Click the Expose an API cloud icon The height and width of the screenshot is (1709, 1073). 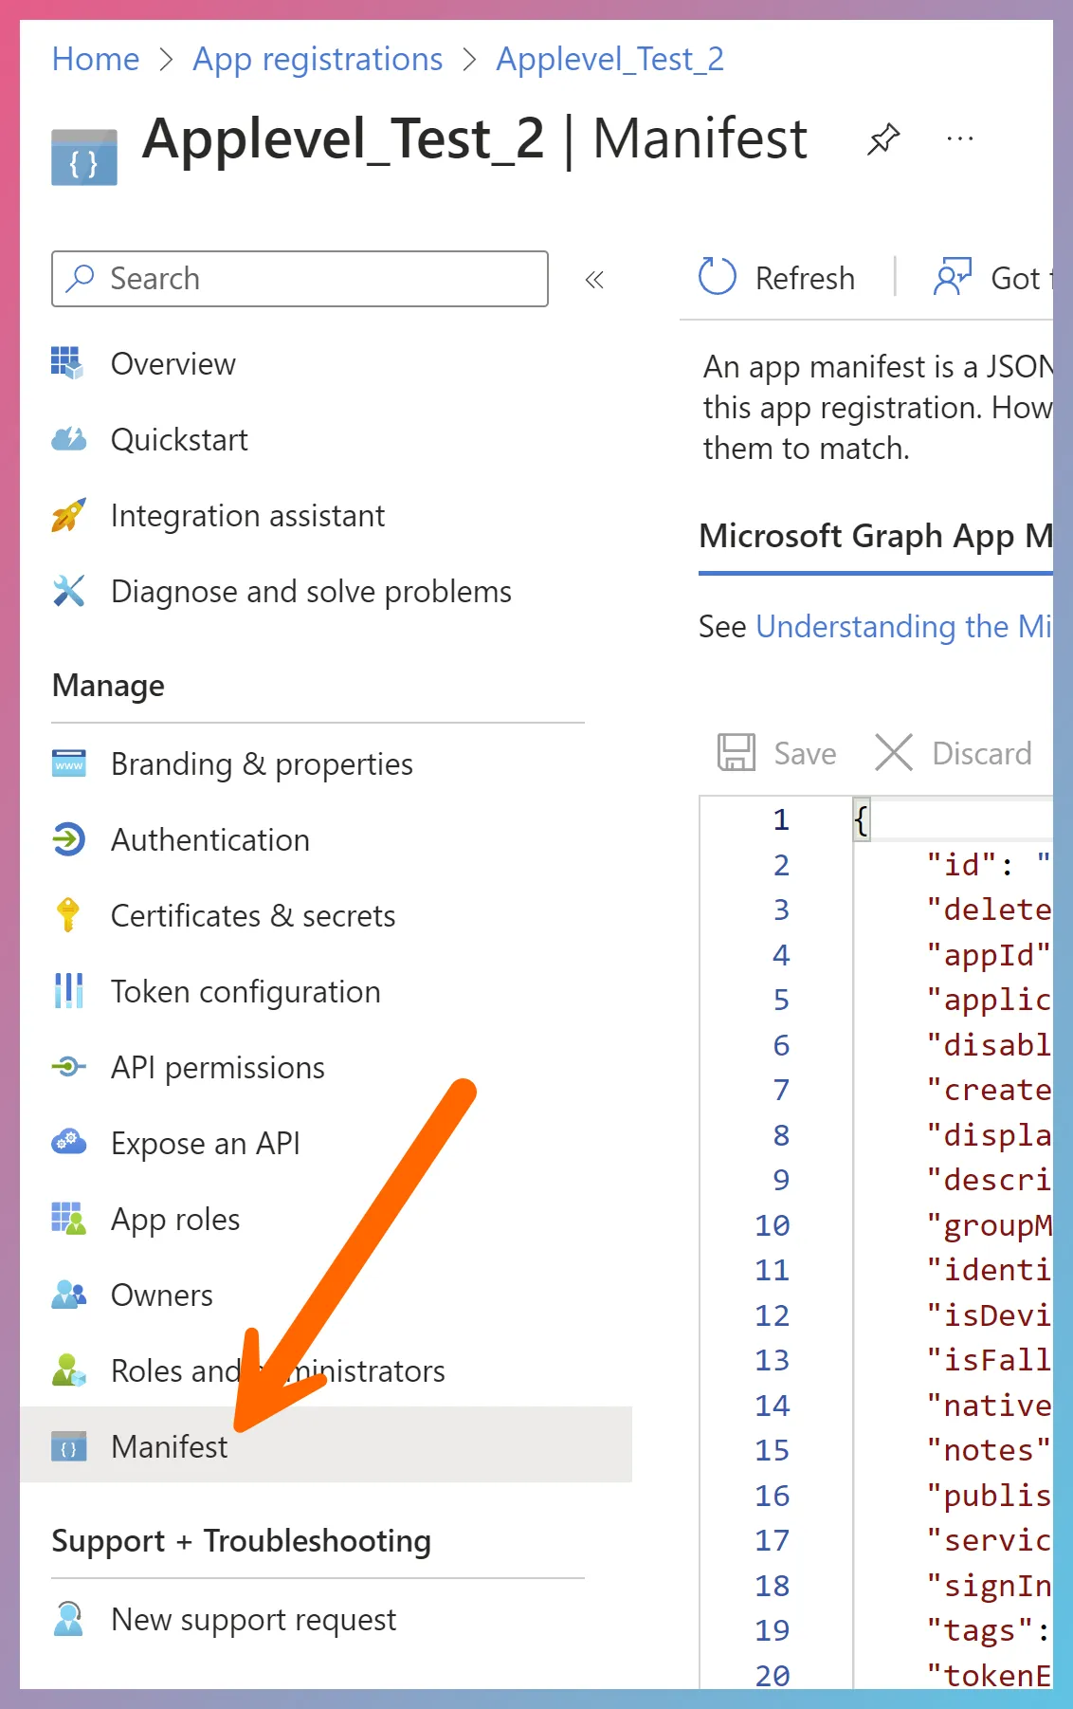(68, 1143)
